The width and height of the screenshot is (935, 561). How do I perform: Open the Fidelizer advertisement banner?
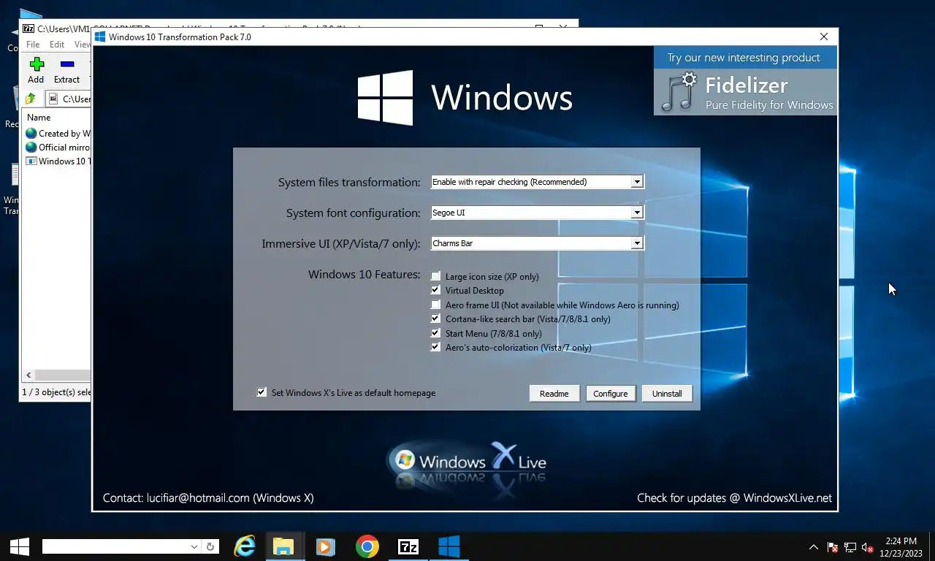[745, 81]
